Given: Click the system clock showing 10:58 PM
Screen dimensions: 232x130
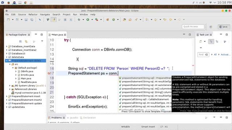Looking at the screenshot, I should [x=224, y=3].
